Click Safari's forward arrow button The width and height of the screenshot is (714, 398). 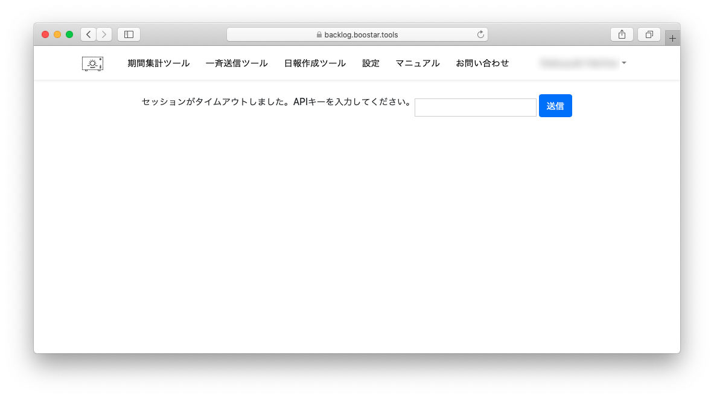pyautogui.click(x=104, y=34)
